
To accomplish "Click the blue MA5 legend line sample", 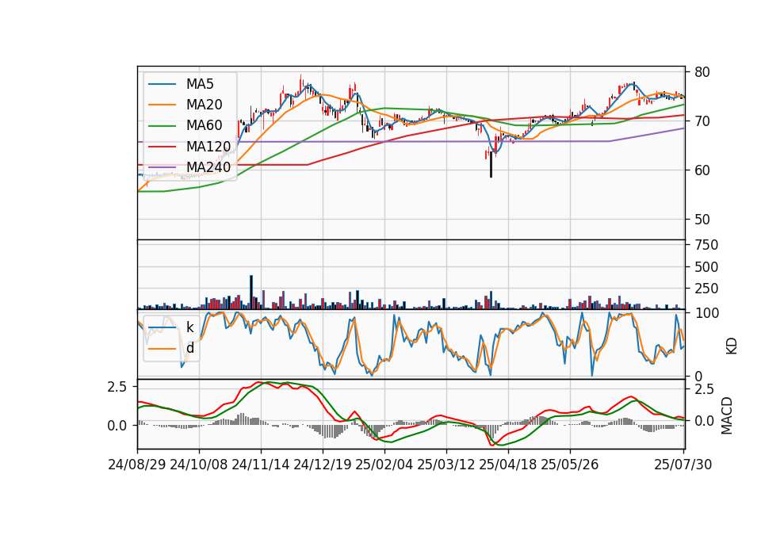I will 162,84.
